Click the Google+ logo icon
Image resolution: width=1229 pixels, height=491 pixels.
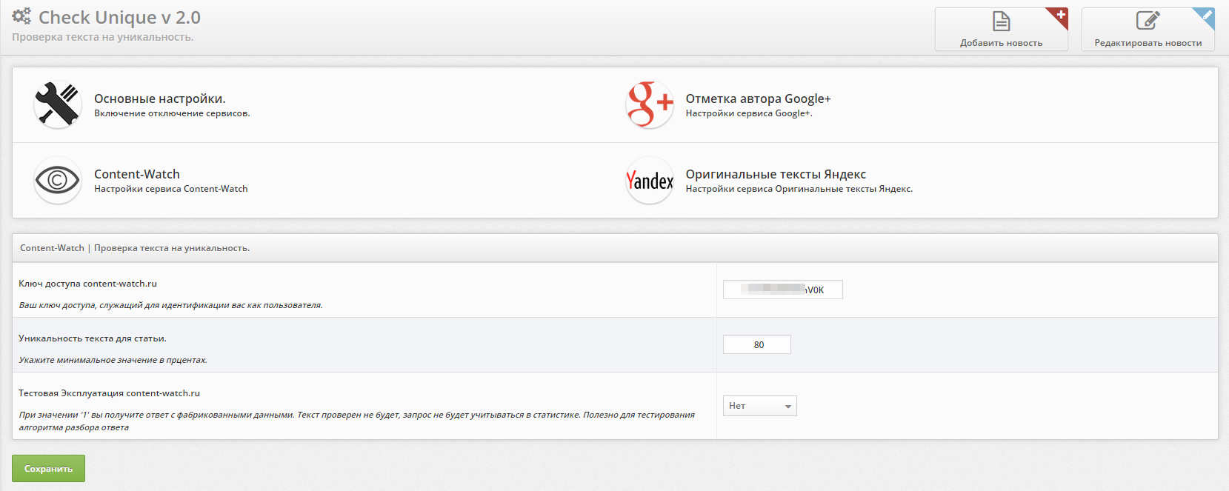[x=650, y=104]
